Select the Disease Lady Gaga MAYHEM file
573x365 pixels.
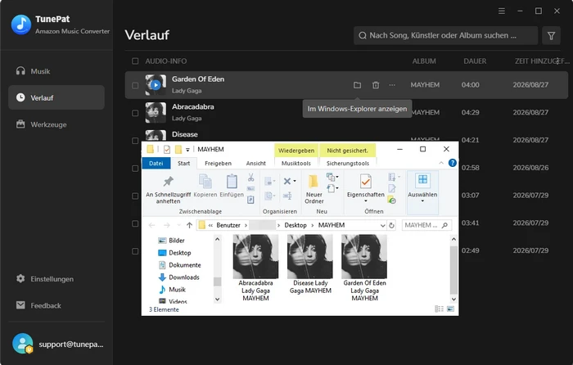[310, 264]
